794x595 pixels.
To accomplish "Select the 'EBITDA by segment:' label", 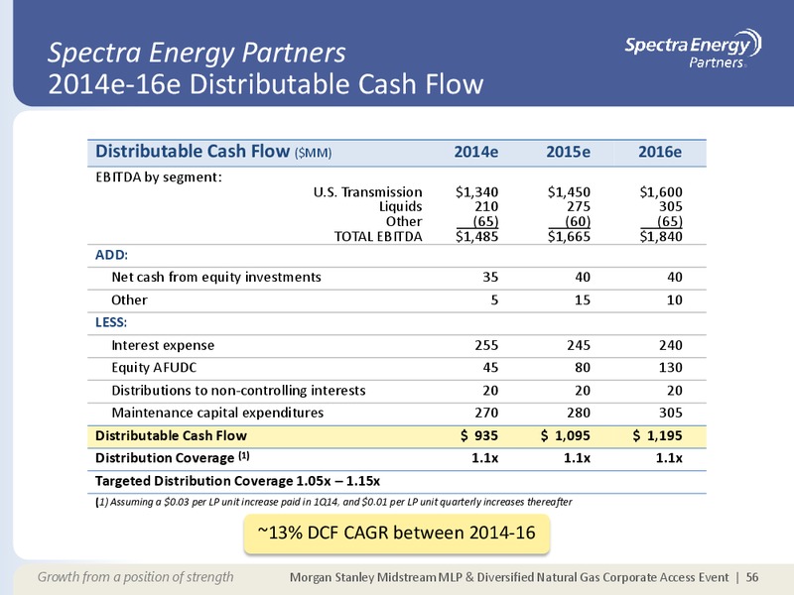I will pyautogui.click(x=159, y=178).
